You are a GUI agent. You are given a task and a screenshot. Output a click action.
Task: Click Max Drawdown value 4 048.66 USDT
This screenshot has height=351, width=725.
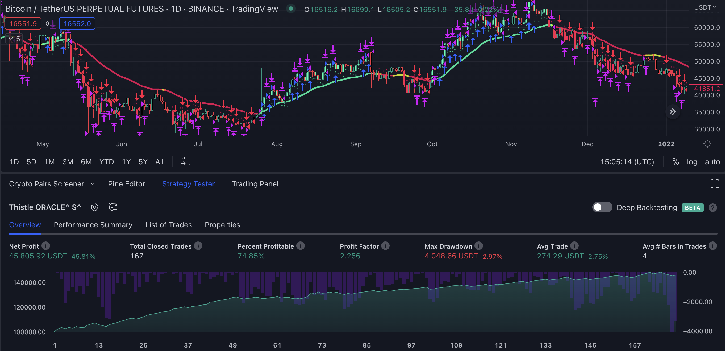(451, 256)
